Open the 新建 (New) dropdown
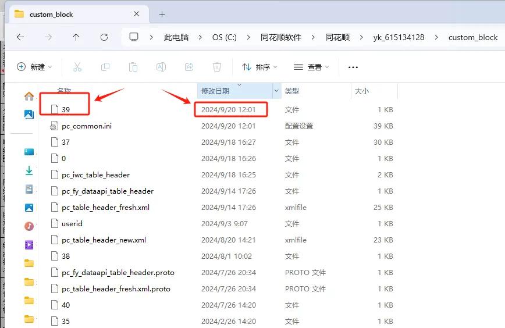The height and width of the screenshot is (328, 505). coord(34,67)
